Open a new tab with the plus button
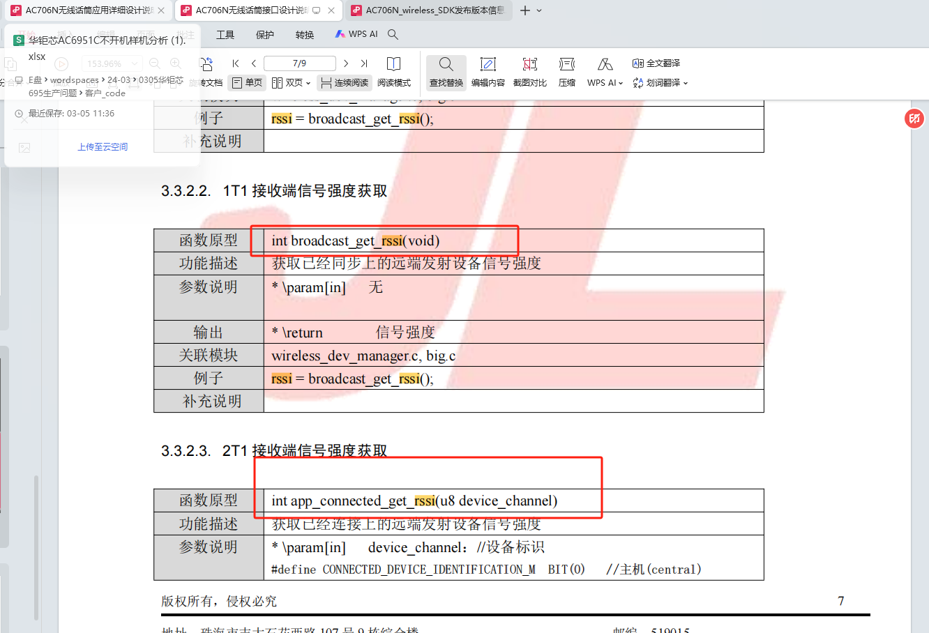Viewport: 929px width, 633px height. (525, 10)
